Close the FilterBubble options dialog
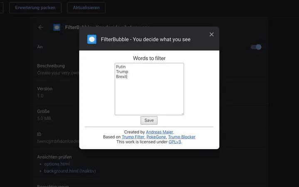 coord(211,34)
